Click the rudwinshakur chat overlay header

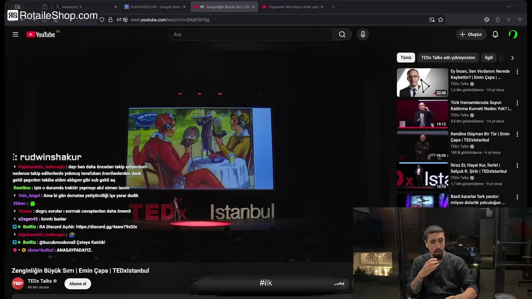pyautogui.click(x=47, y=157)
